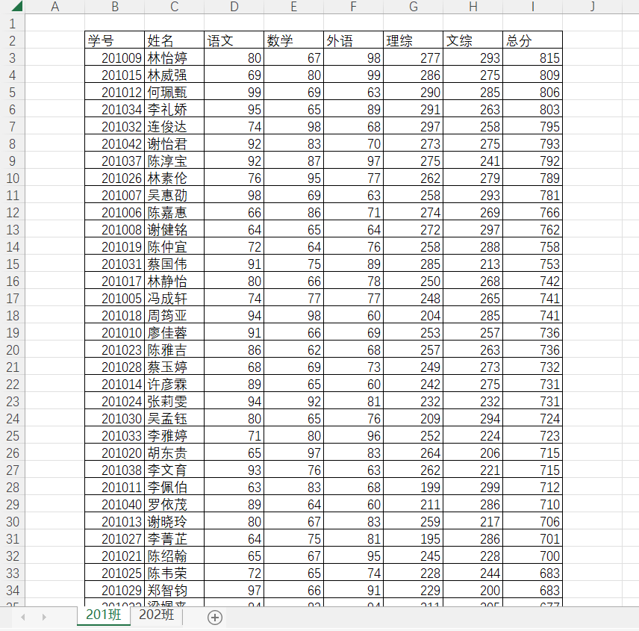The width and height of the screenshot is (639, 631).
Task: Select student ID cell 201026
Action: pyautogui.click(x=114, y=178)
